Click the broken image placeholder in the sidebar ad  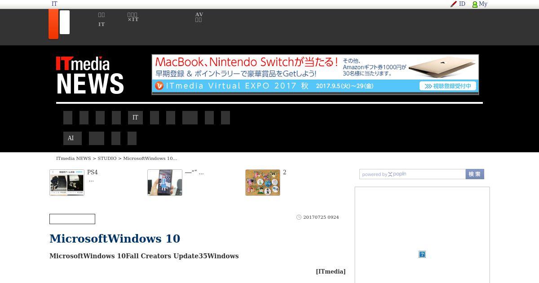(x=422, y=254)
